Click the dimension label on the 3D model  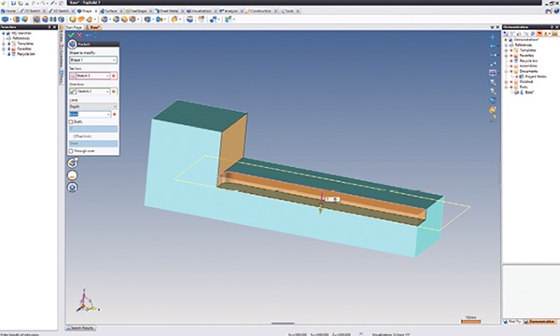click(332, 199)
